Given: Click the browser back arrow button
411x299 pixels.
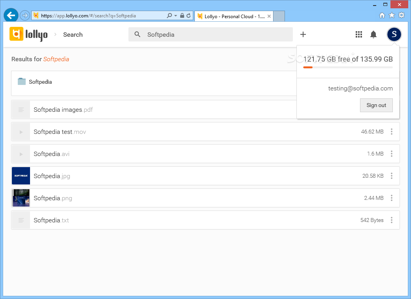Looking at the screenshot, I should pos(11,15).
